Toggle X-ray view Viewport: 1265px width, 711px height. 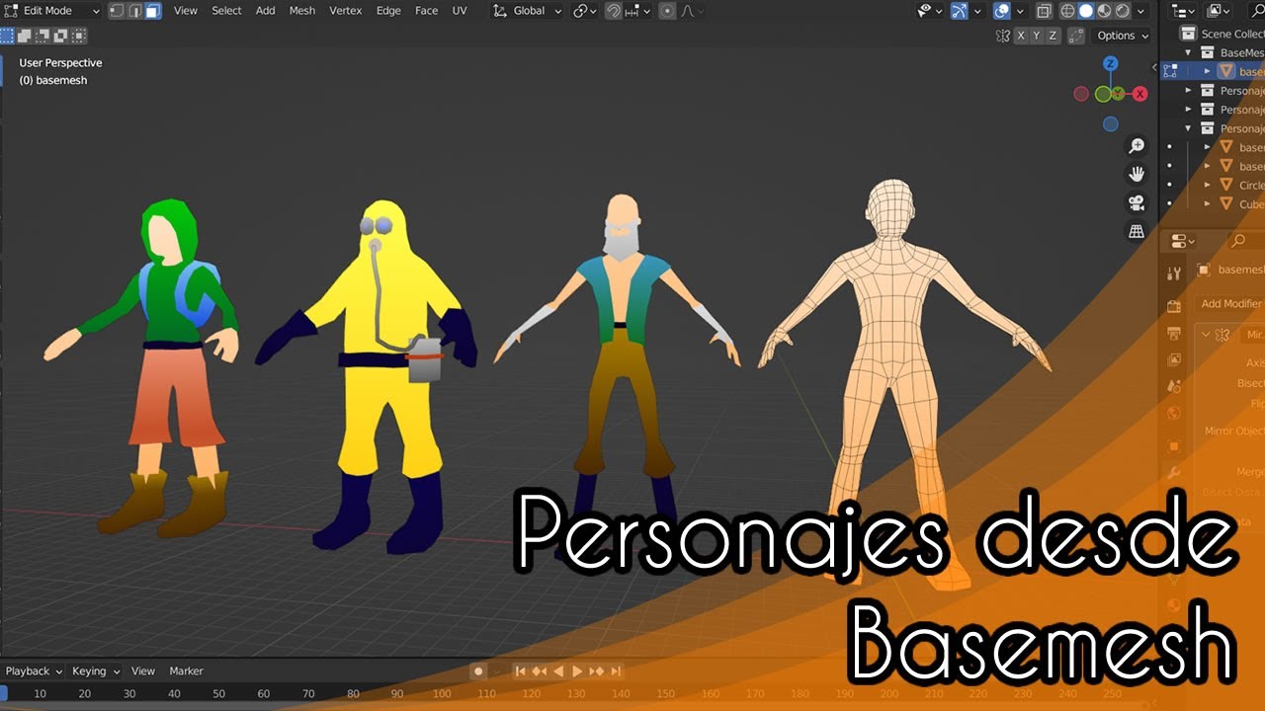click(x=1044, y=11)
